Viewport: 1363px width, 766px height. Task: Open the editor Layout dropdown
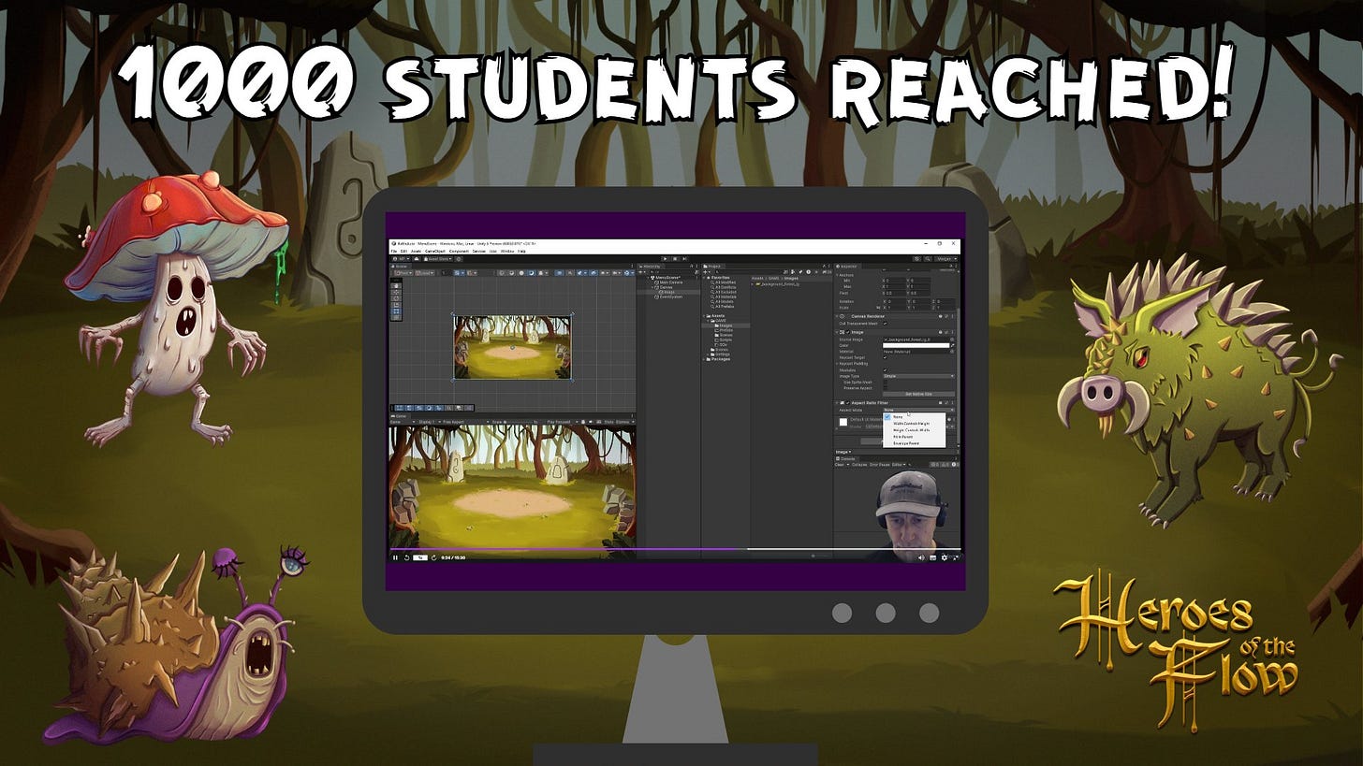click(945, 259)
